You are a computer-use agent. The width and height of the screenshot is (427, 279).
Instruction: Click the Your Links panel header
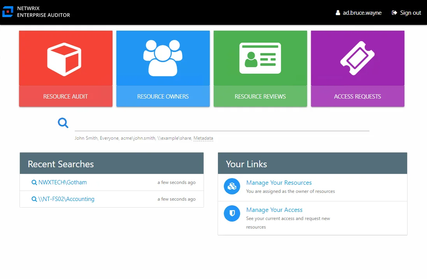[x=312, y=163]
